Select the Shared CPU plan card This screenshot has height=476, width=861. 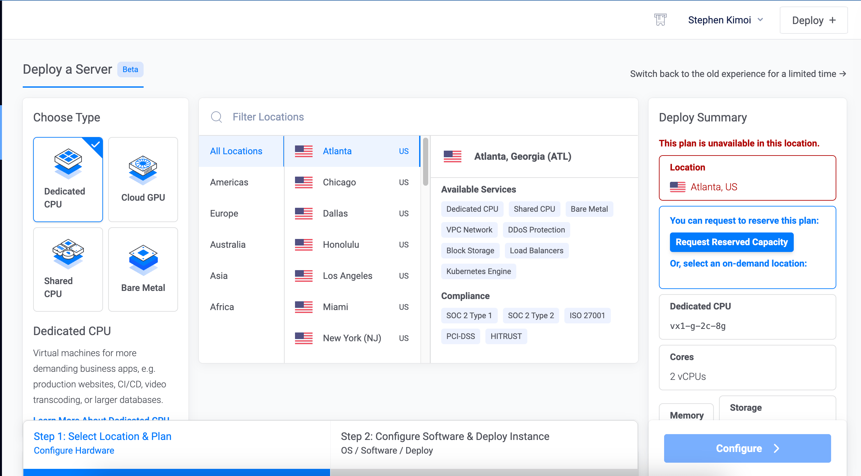pyautogui.click(x=68, y=269)
